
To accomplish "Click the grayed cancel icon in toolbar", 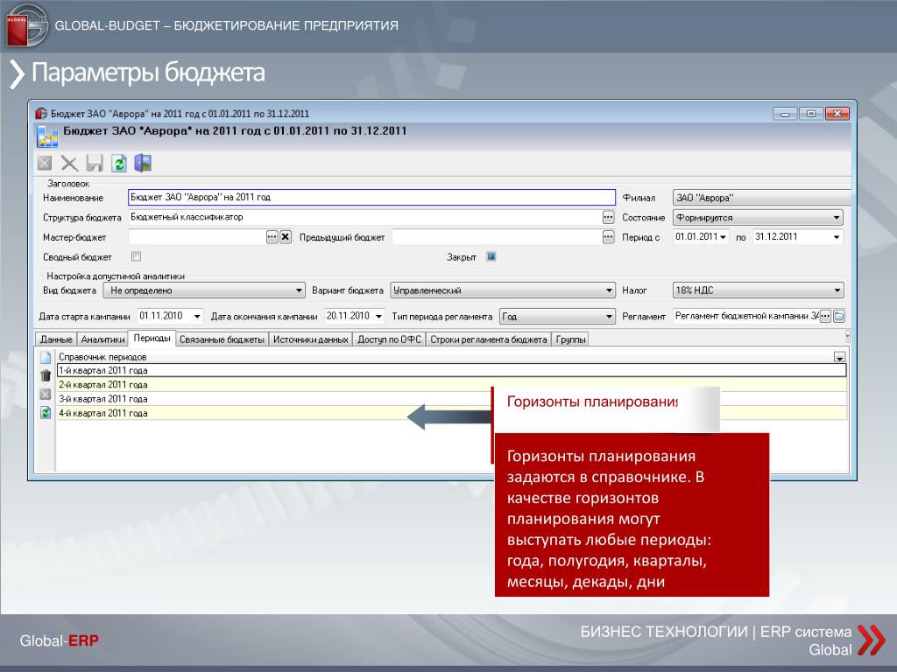I will [x=45, y=164].
